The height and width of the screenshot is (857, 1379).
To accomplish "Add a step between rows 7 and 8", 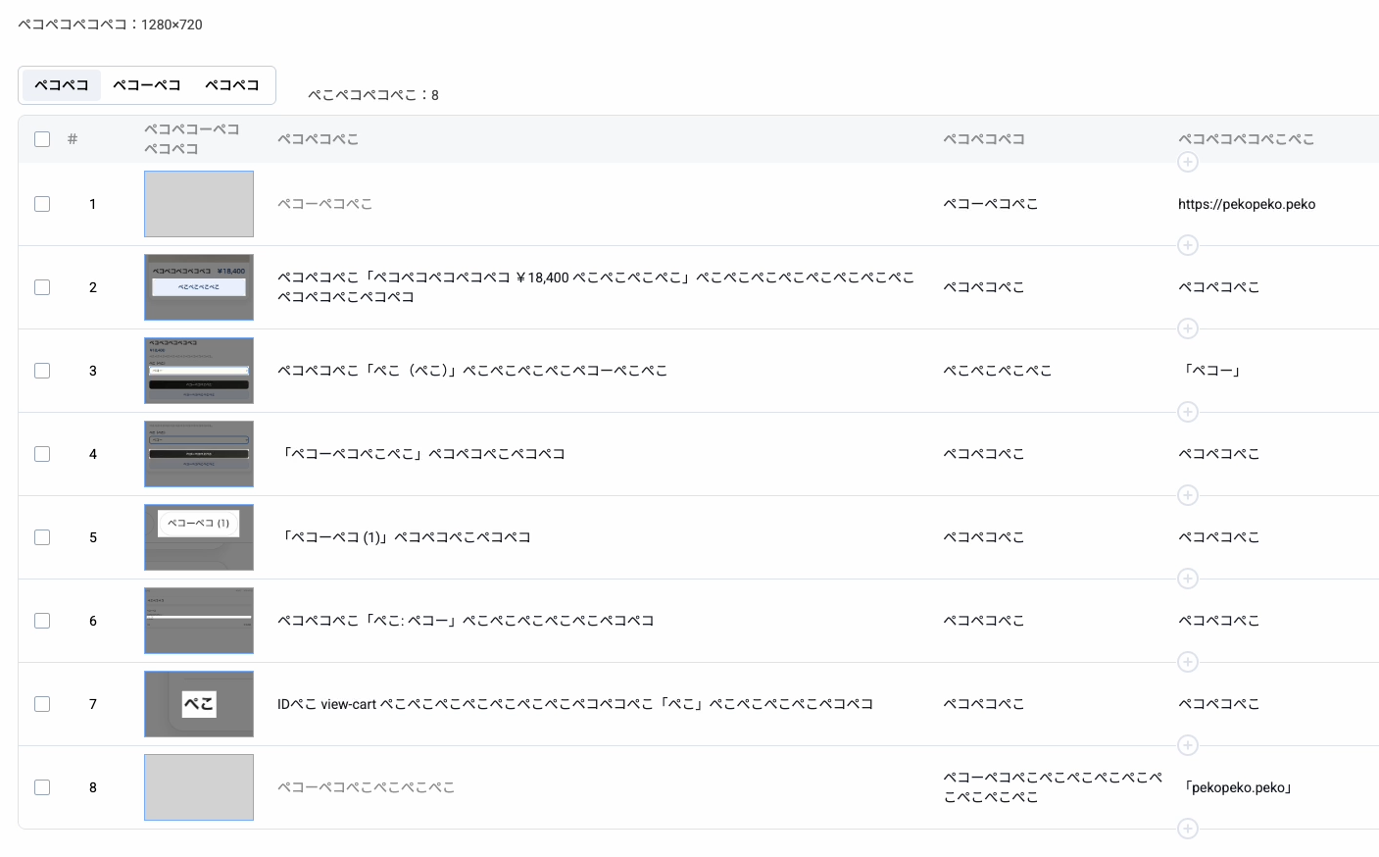I will 1188,745.
